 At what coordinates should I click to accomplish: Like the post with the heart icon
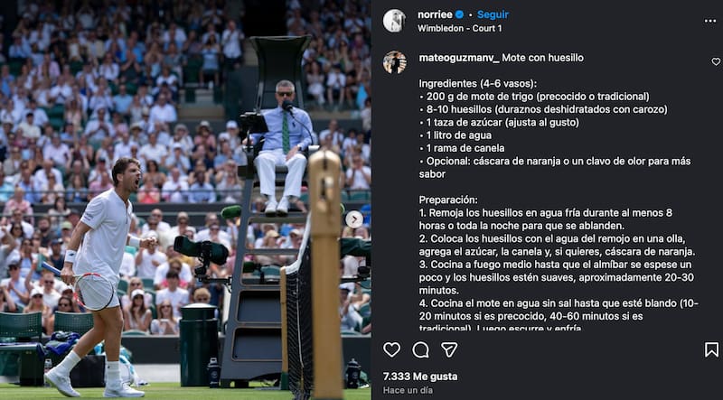point(391,349)
